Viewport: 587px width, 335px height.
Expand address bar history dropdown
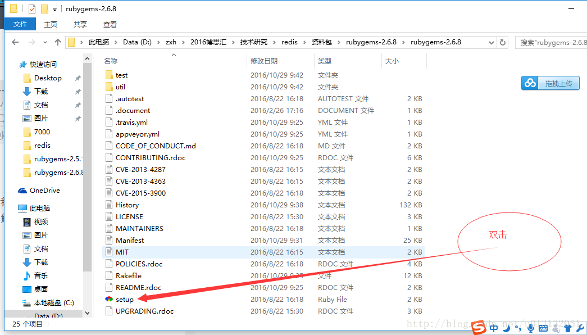(492, 42)
